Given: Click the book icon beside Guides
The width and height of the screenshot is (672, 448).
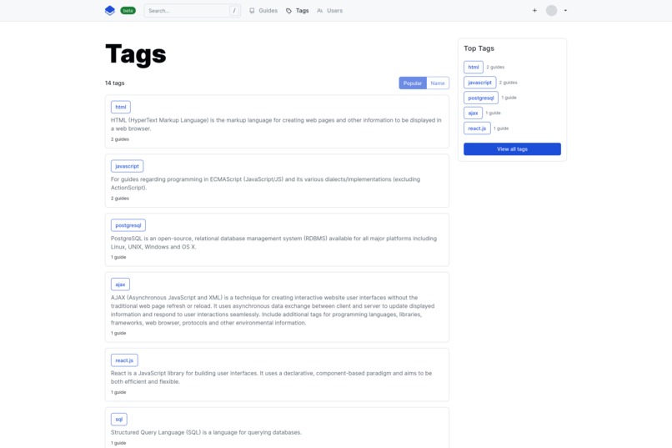Looking at the screenshot, I should pos(252,11).
